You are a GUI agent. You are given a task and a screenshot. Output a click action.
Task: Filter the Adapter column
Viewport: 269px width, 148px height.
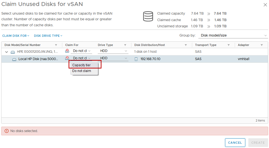point(261,45)
